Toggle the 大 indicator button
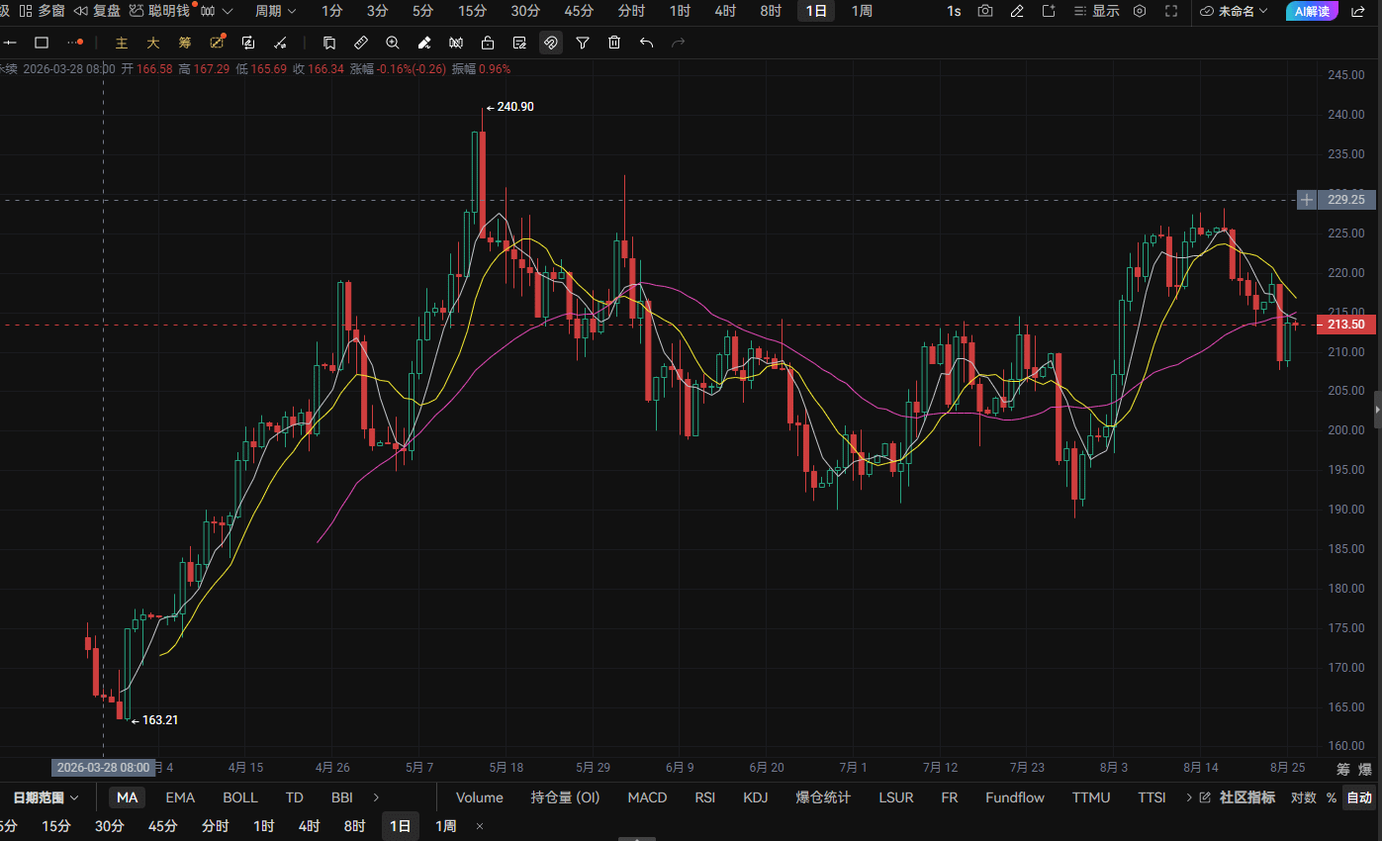Screen dimensions: 1382x841 [x=152, y=43]
